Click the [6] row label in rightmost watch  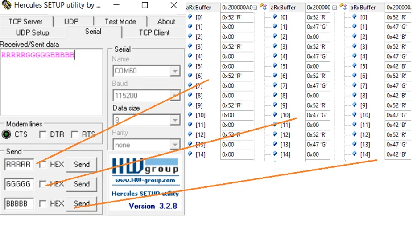pos(363,76)
